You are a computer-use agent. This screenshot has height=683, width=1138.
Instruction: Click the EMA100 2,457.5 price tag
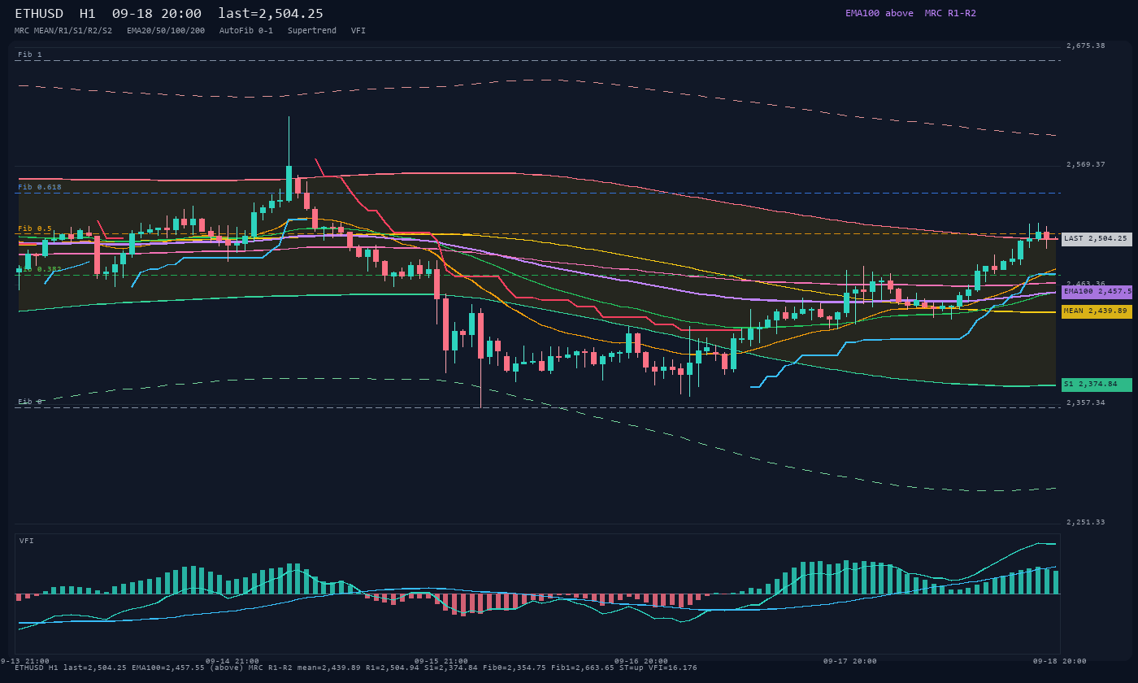[x=1097, y=291]
